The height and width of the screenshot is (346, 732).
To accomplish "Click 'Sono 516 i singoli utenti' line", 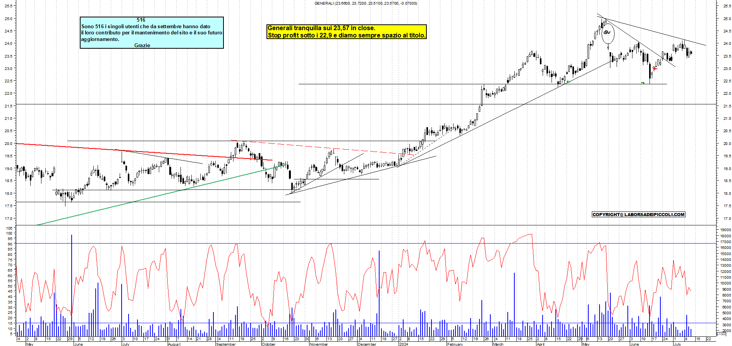I will pos(146,26).
